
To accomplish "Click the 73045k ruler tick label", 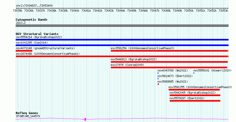I will (x=132, y=11).
